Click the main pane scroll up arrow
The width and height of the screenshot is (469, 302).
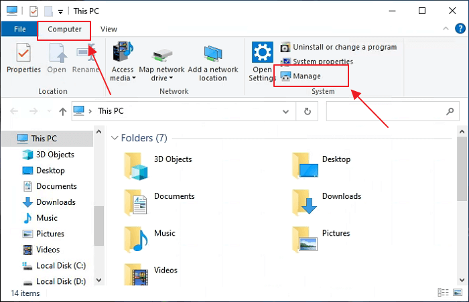[x=462, y=131]
